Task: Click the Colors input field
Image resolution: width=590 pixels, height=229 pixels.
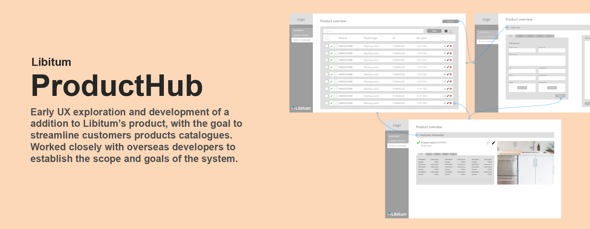Action: [522, 78]
